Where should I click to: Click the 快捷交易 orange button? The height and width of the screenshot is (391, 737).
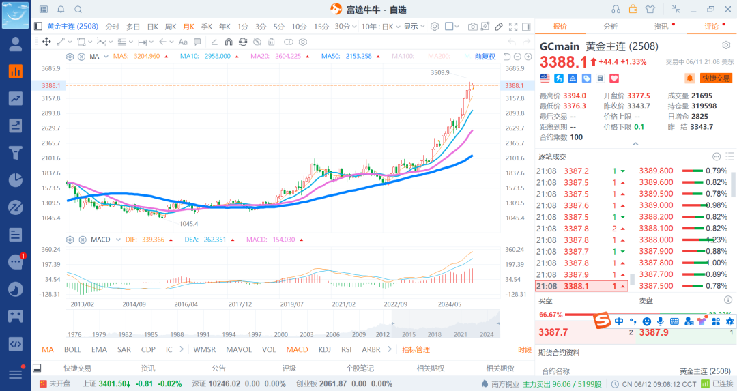[x=716, y=78]
